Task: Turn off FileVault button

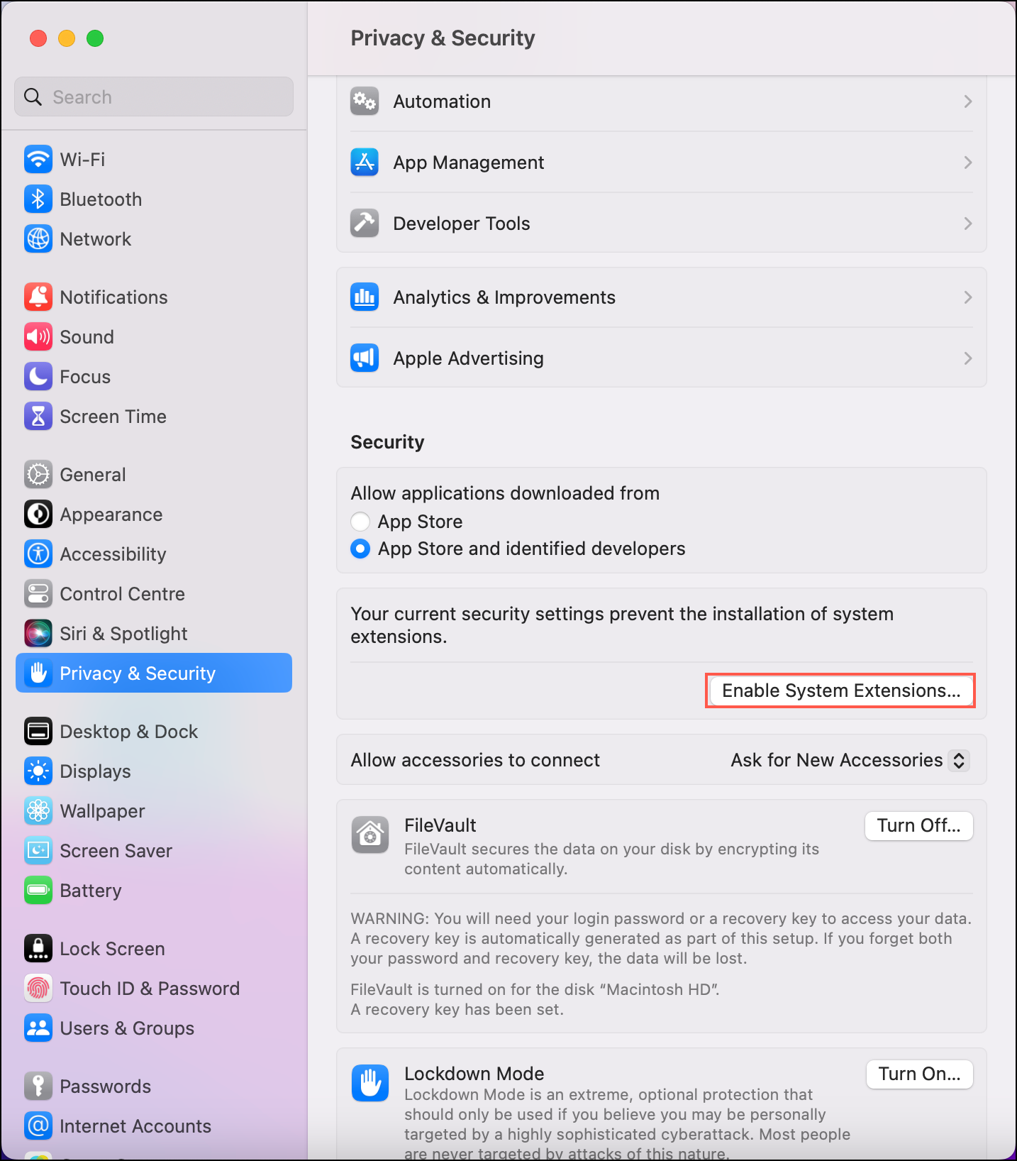Action: click(919, 825)
